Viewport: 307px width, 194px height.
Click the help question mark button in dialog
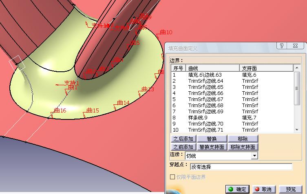point(282,46)
